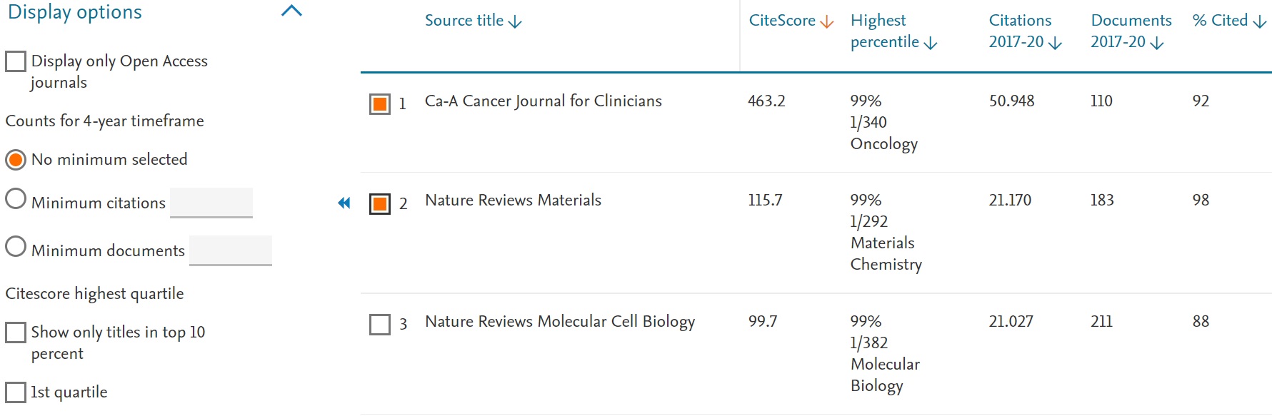The image size is (1272, 416).
Task: Click the double-arrow collapse sidebar icon
Action: pyautogui.click(x=344, y=203)
